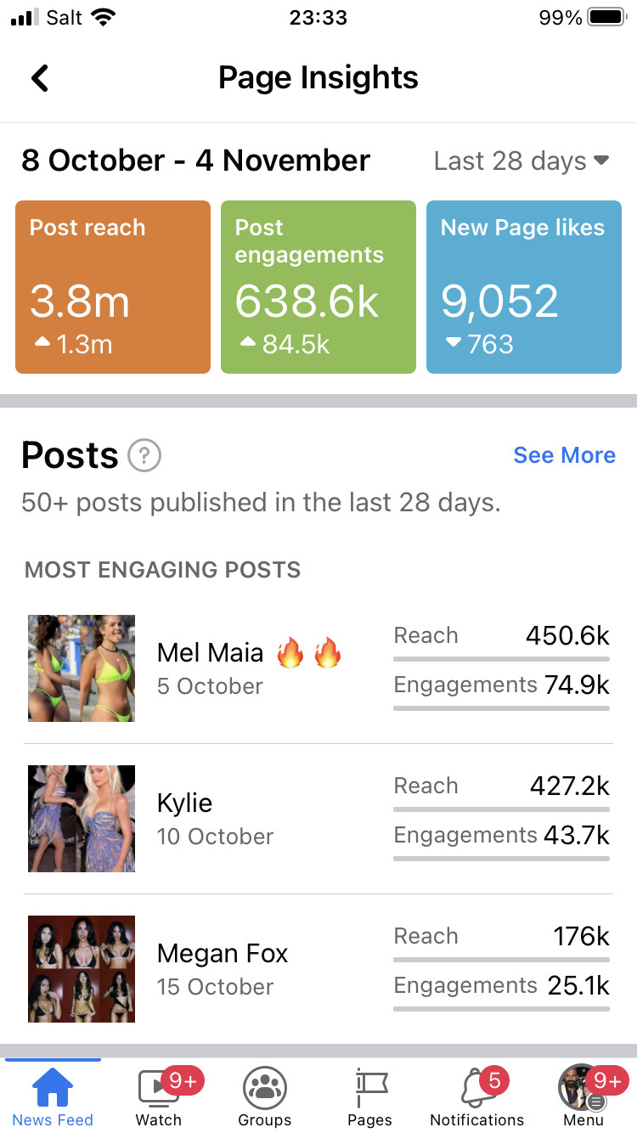
Task: Open Mel Maia post thumbnail
Action: (x=82, y=668)
